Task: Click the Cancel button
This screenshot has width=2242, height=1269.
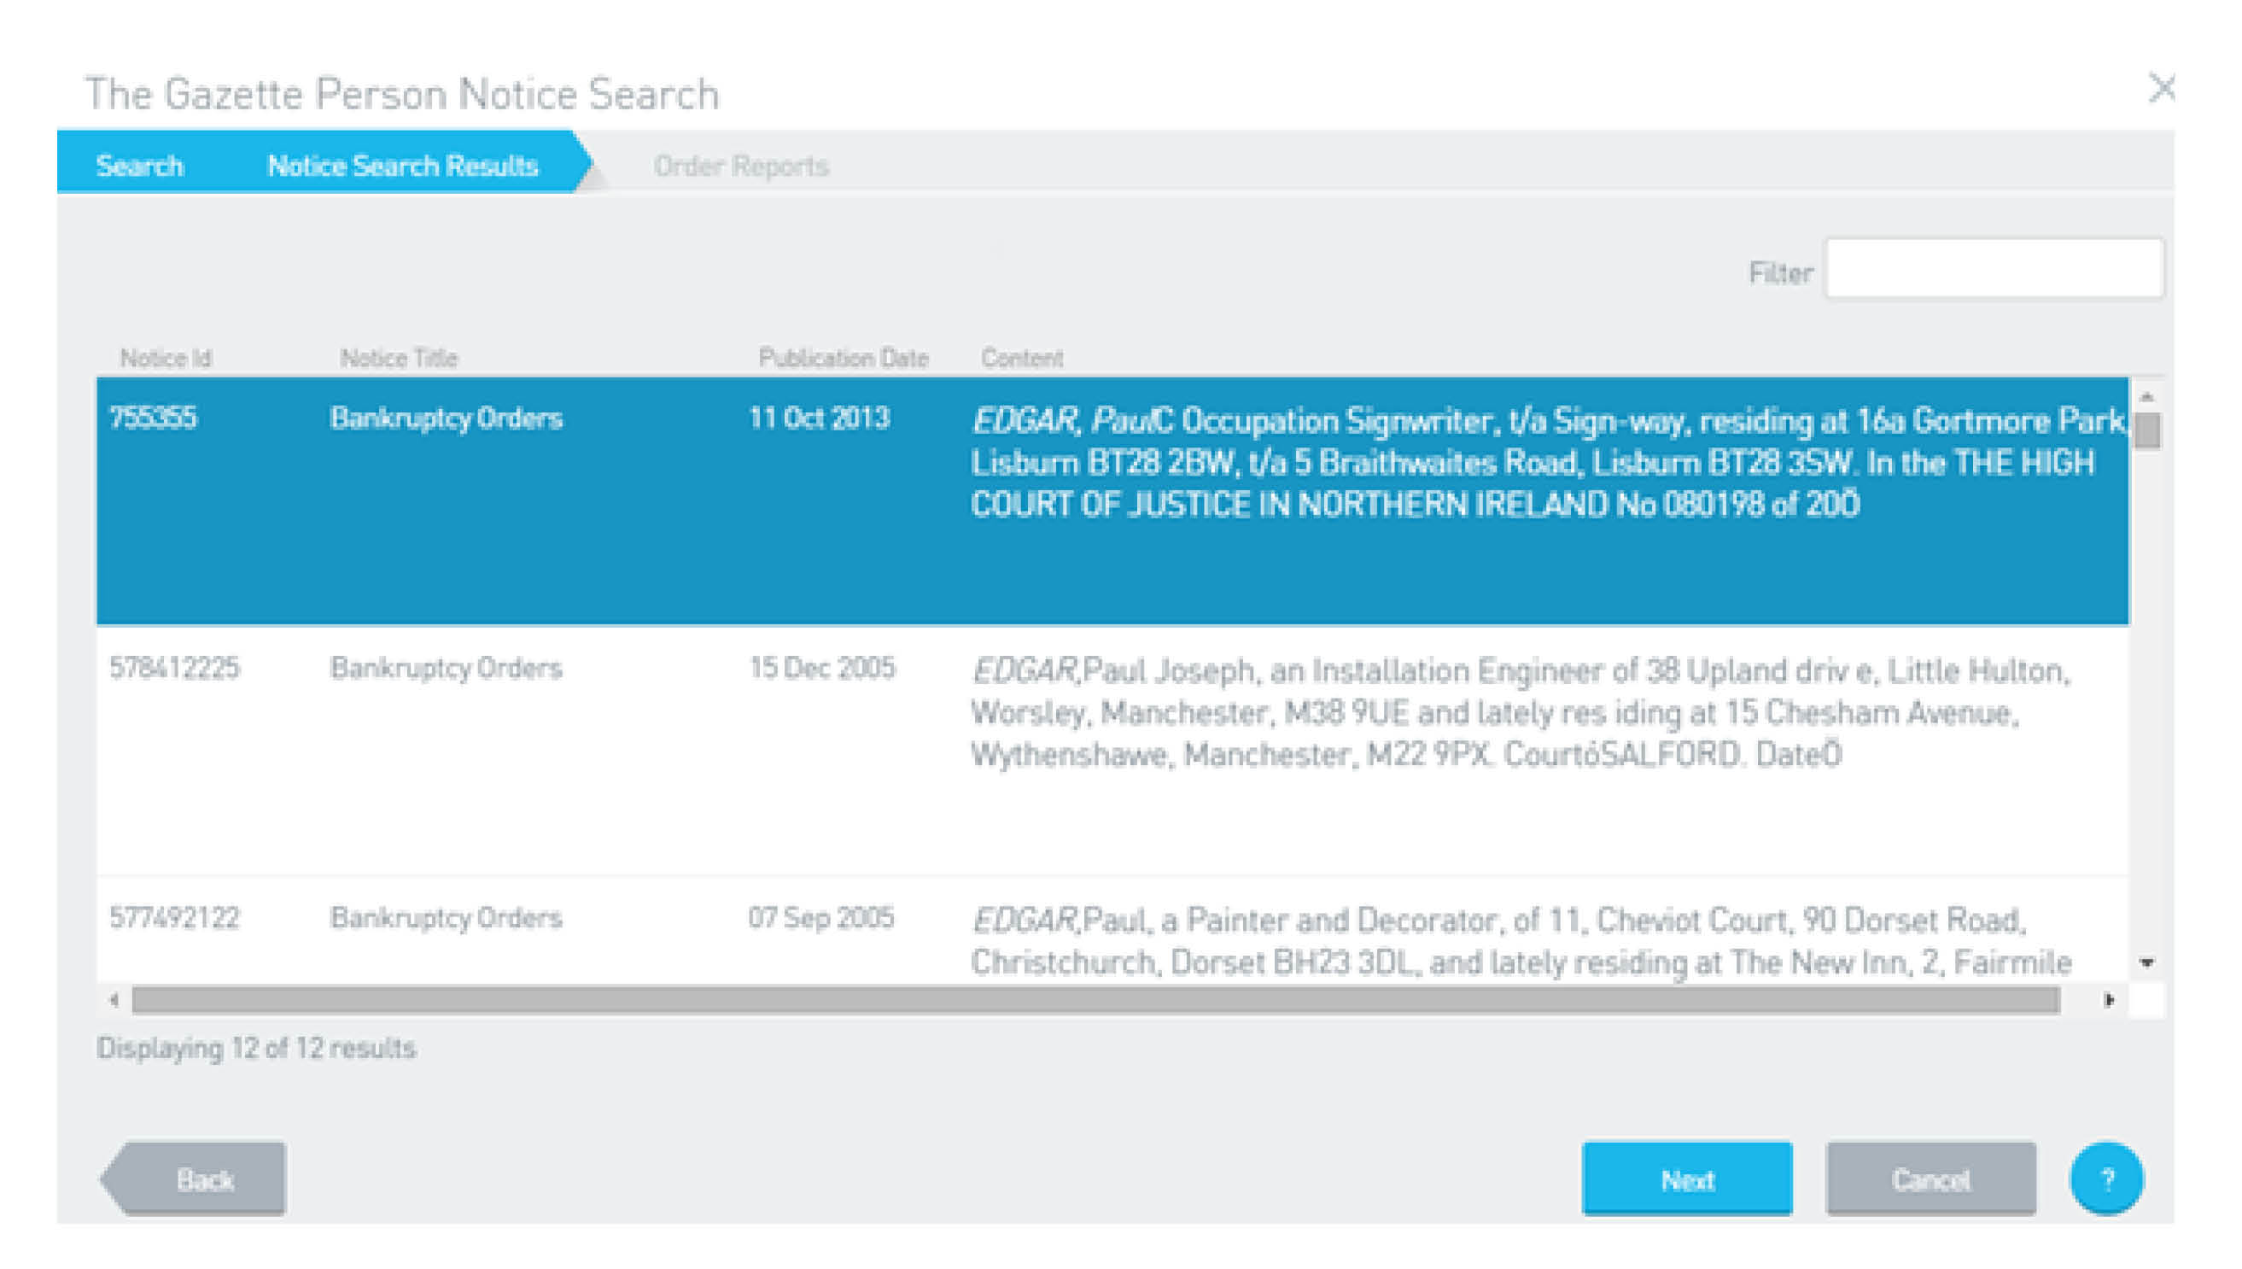Action: (x=1930, y=1178)
